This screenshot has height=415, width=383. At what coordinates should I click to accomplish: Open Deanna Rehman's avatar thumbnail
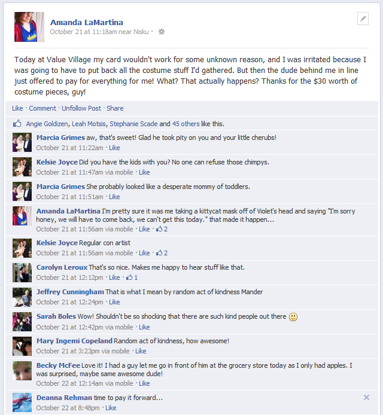tap(22, 402)
